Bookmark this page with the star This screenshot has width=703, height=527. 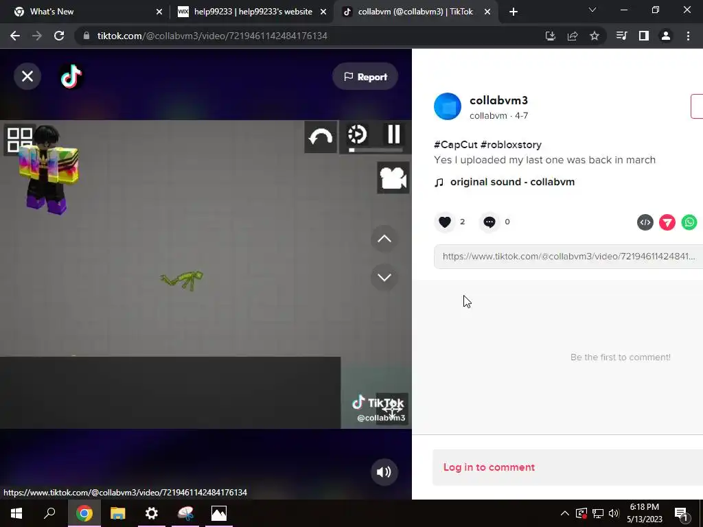[595, 36]
